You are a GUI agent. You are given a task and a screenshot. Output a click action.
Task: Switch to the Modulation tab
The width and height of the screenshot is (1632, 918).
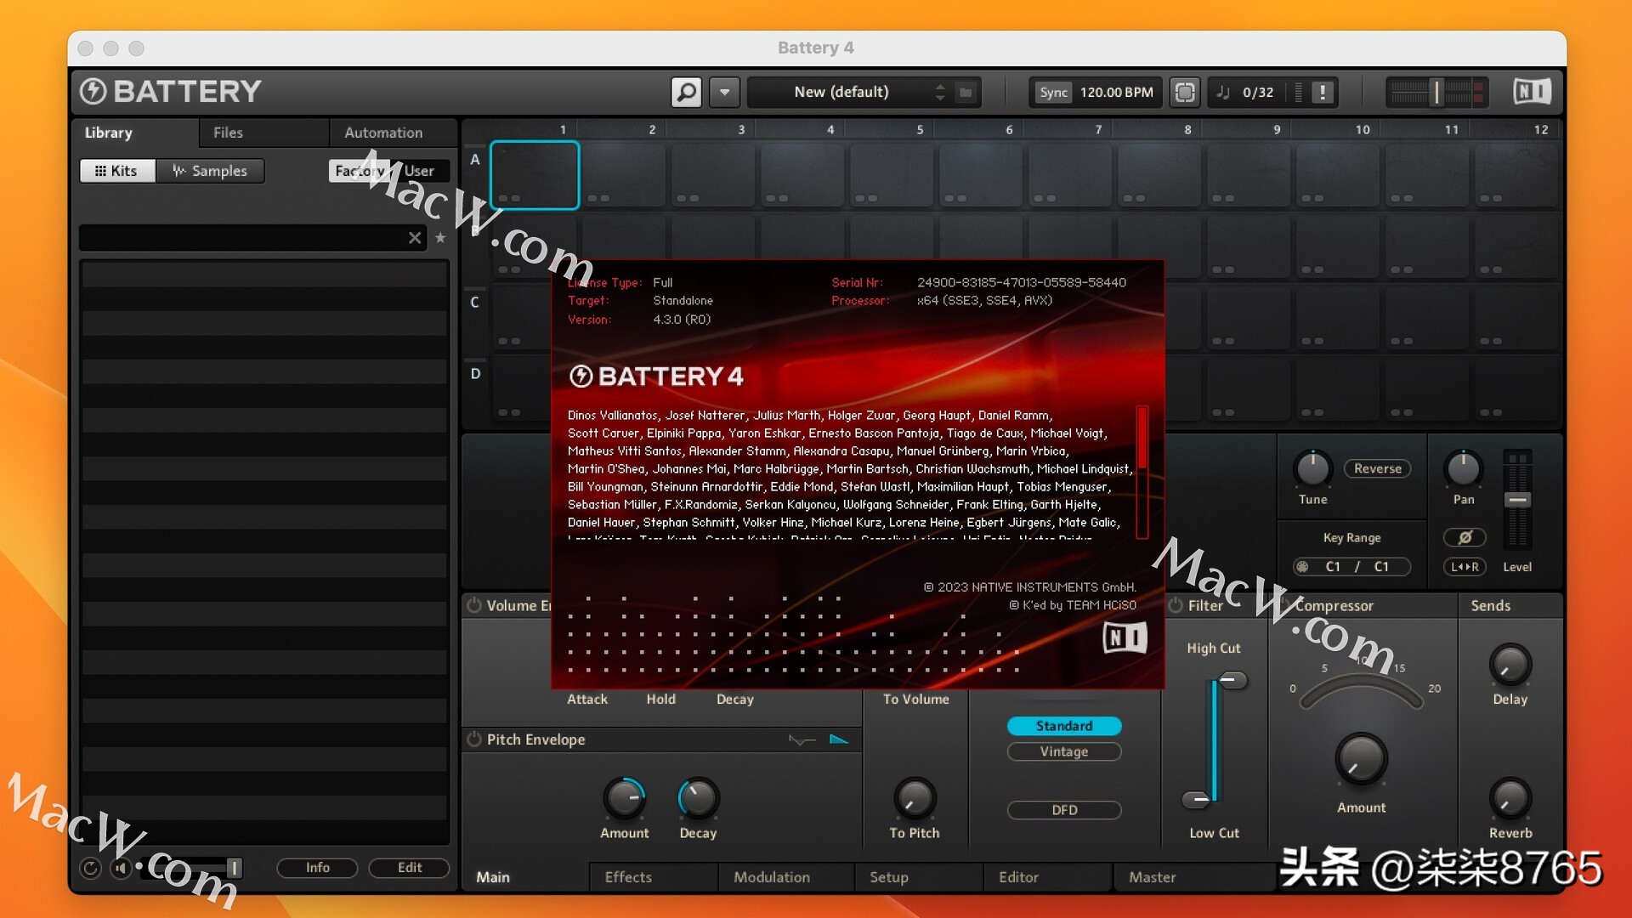tap(772, 877)
